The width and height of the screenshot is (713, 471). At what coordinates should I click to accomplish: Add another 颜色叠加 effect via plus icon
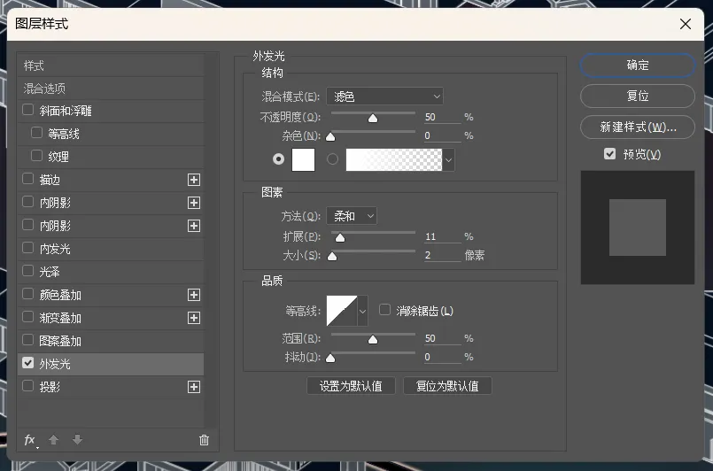click(x=194, y=295)
